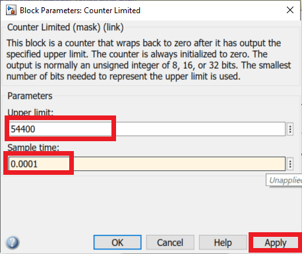Click empty area of the Upper limit field
Viewport: 302px width, 254px height.
198,129
